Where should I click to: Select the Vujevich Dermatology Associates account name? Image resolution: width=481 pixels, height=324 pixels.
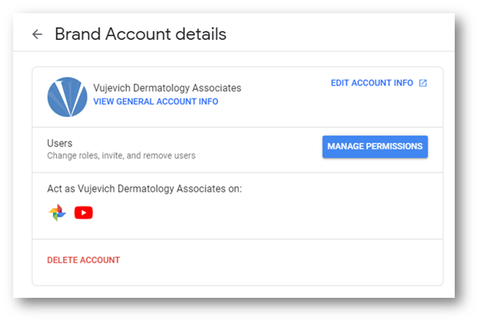pyautogui.click(x=167, y=88)
